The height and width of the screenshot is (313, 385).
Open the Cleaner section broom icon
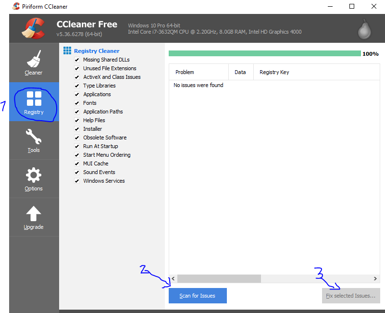coord(34,59)
